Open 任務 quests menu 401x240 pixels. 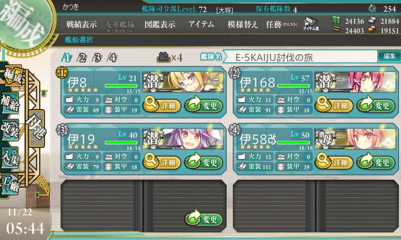pos(281,25)
